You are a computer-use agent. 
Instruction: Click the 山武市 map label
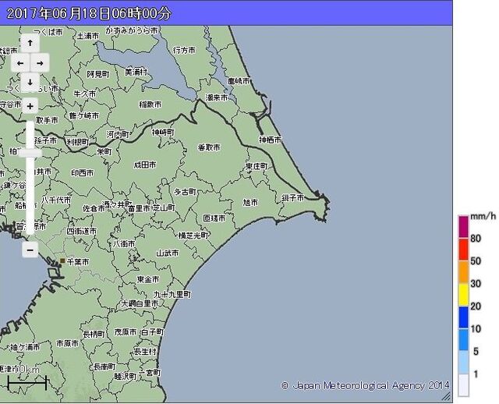coord(168,253)
